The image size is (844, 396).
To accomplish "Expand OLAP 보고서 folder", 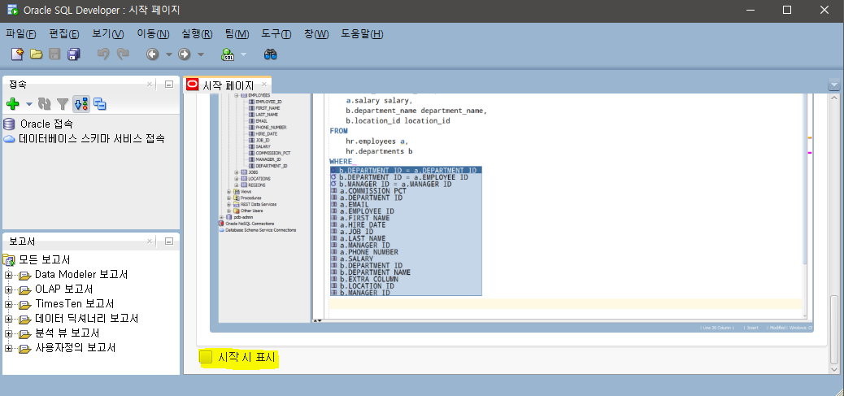I will [x=9, y=290].
